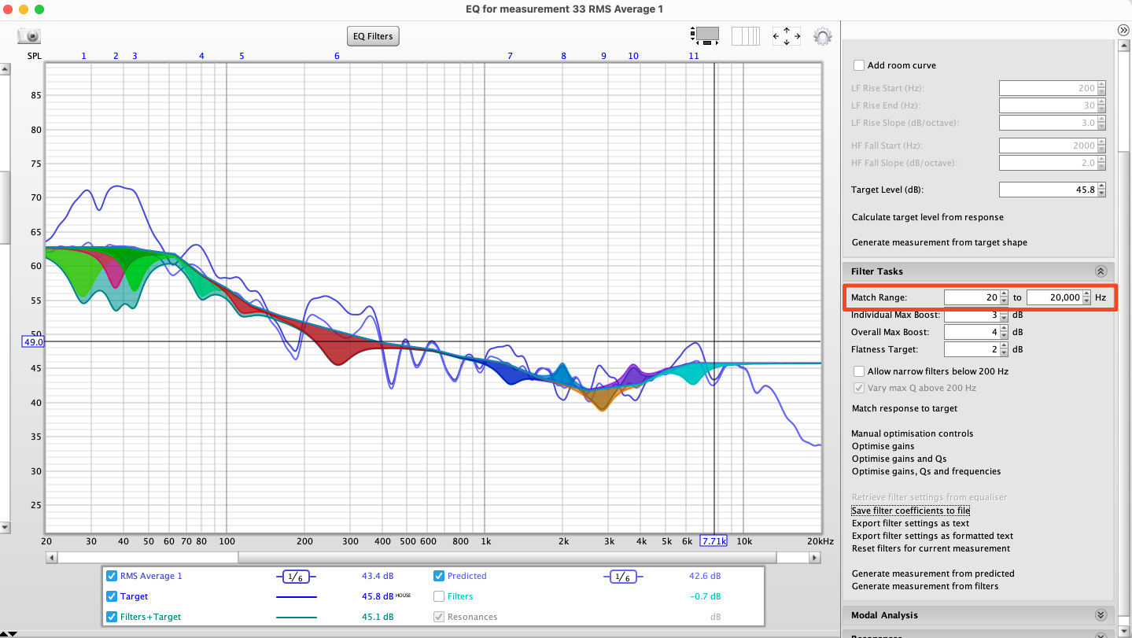Click Individual Max Boost stepper arrows
Viewport: 1132px width, 638px height.
[1004, 315]
